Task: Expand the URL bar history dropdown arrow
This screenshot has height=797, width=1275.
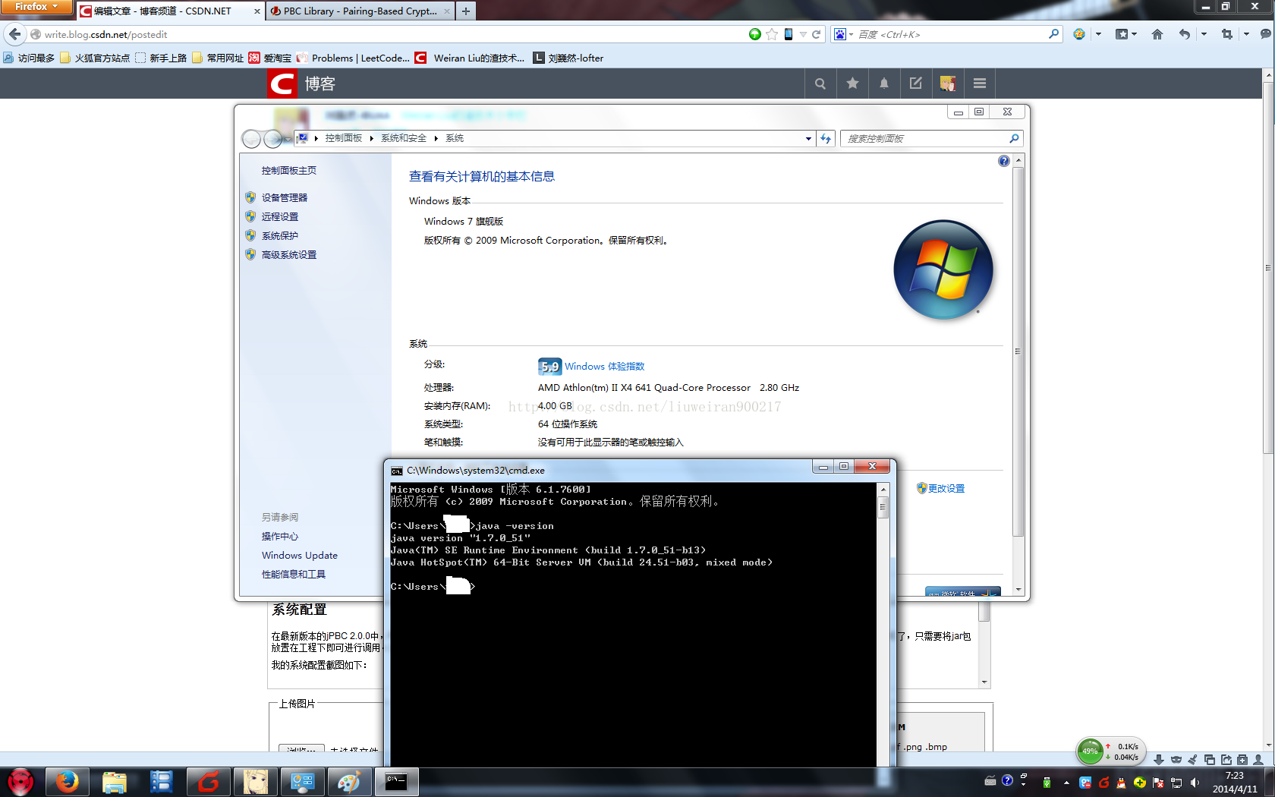Action: point(803,34)
